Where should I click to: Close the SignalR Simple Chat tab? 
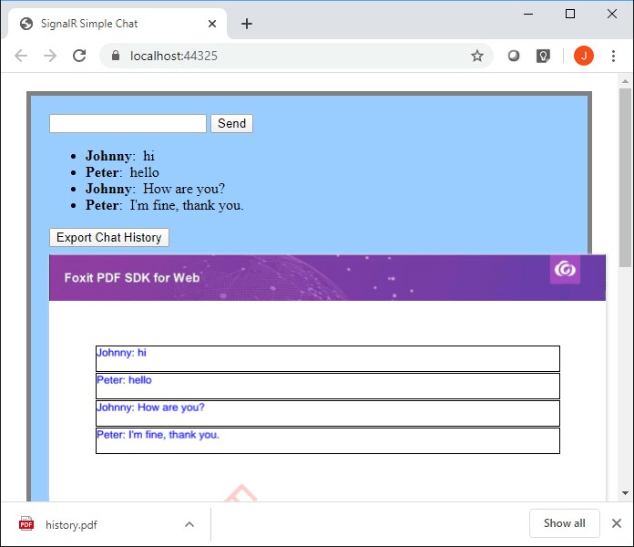(212, 24)
